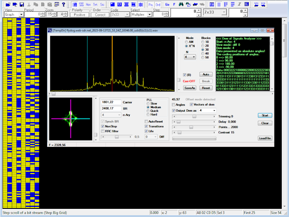Screen dimensions: 289x217
Task: Click the Ord toolbar icon
Action: pos(157,4)
